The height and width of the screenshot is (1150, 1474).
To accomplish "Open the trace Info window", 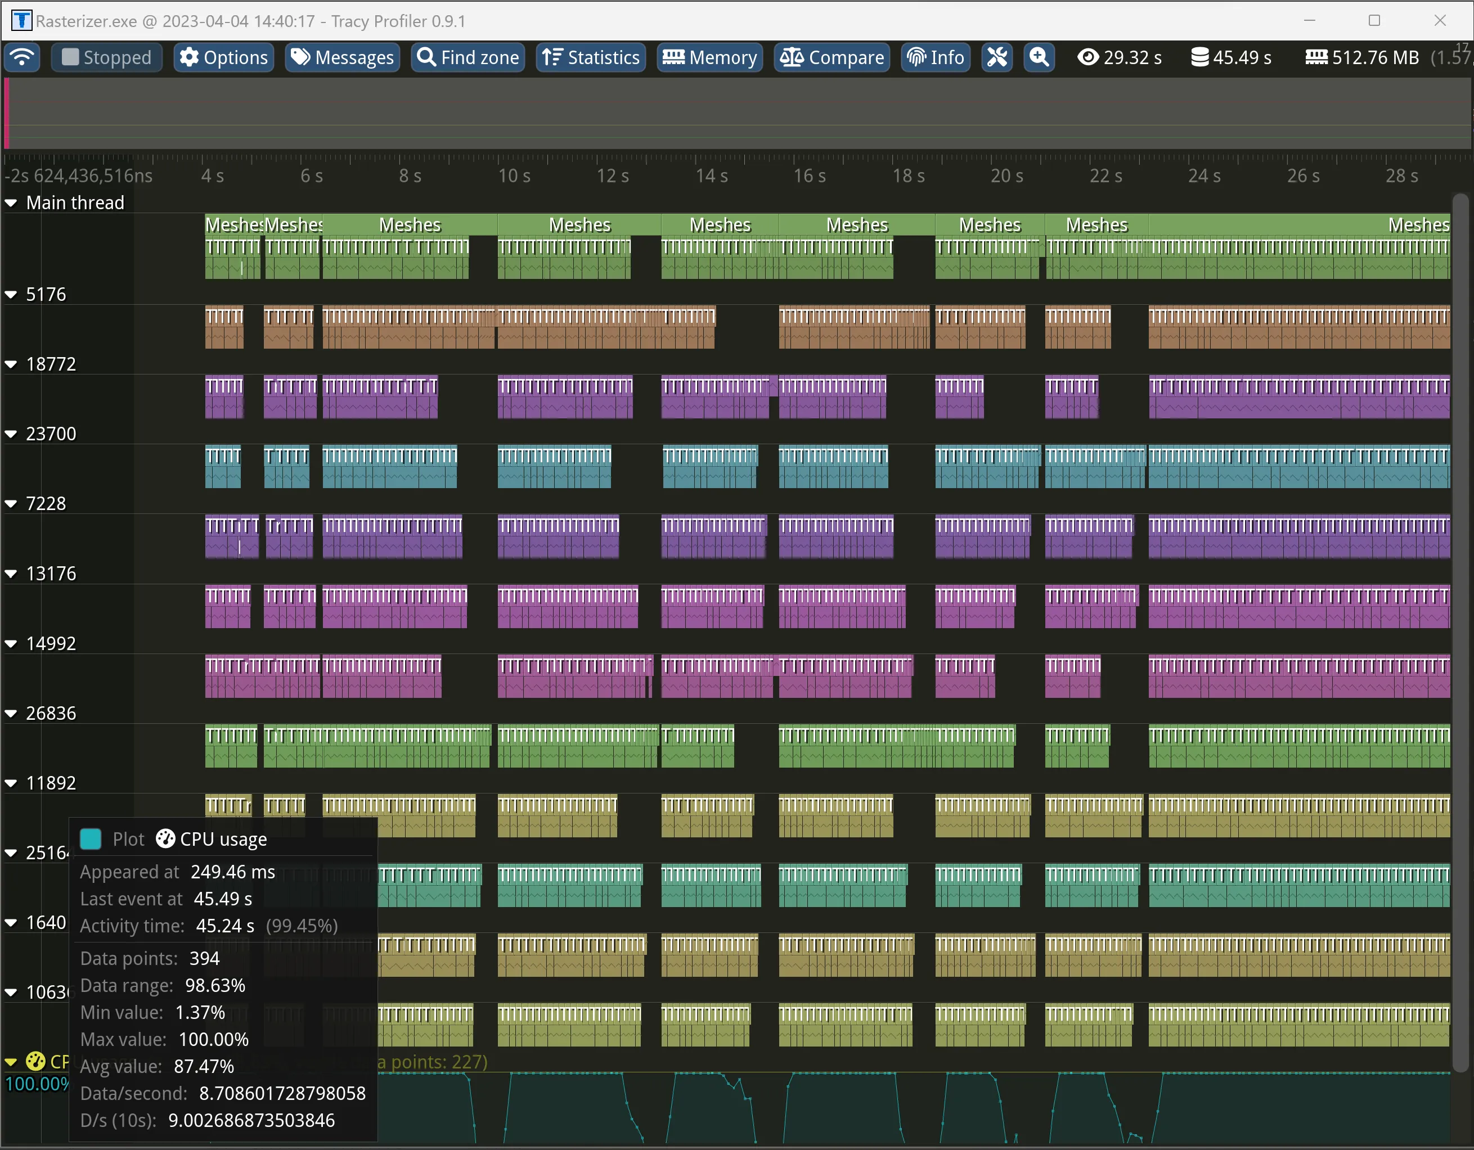I will tap(936, 57).
